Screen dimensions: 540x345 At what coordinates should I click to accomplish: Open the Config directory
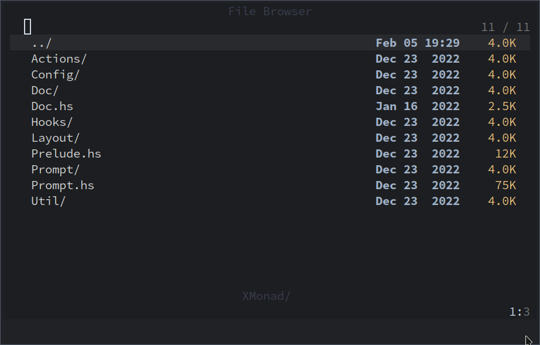tap(54, 74)
